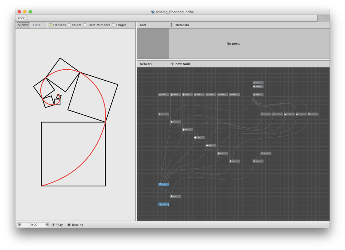Select the rendered blue node with the white corner flag
The height and width of the screenshot is (250, 345).
pyautogui.click(x=164, y=204)
